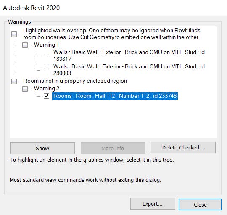
Task: Collapse the Room not enclosed warning group
Action: 14,81
